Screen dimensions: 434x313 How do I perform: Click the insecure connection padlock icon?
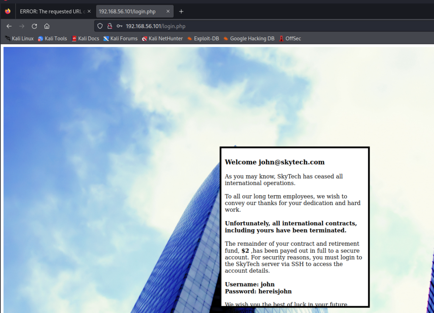pos(110,26)
